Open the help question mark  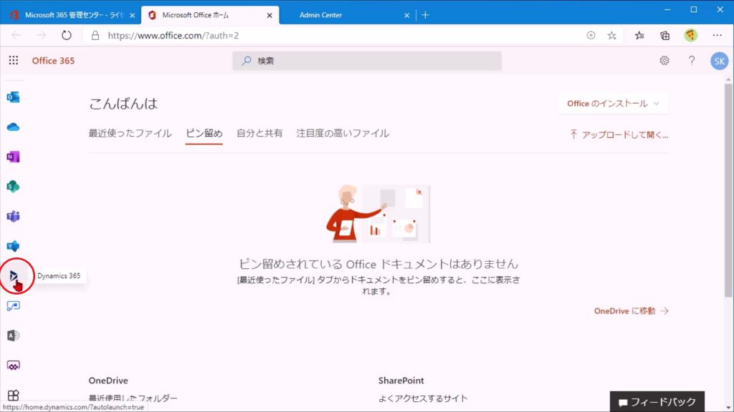click(692, 60)
